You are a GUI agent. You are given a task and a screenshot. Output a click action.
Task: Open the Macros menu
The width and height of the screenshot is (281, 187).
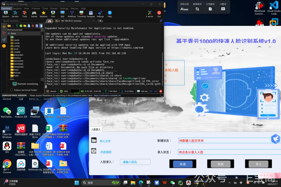[75, 8]
